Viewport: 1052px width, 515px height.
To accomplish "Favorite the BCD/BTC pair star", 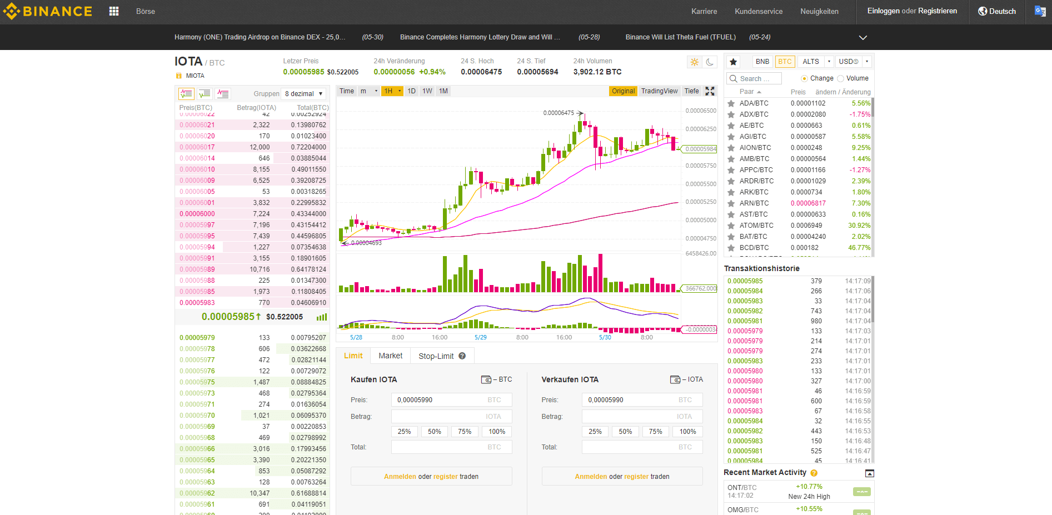I will coord(731,248).
